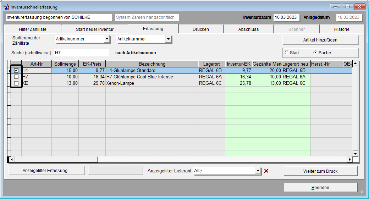Click the red X clear supplier filter icon
369x199 pixels.
pos(266,171)
